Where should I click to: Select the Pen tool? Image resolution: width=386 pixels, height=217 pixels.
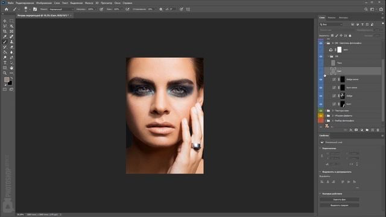(11, 57)
